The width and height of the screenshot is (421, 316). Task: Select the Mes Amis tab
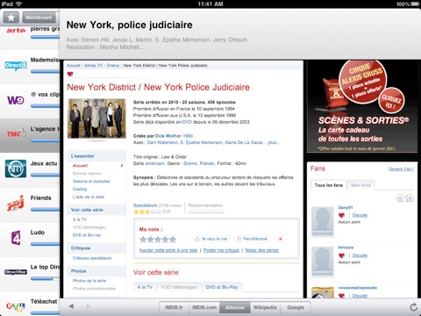[360, 185]
